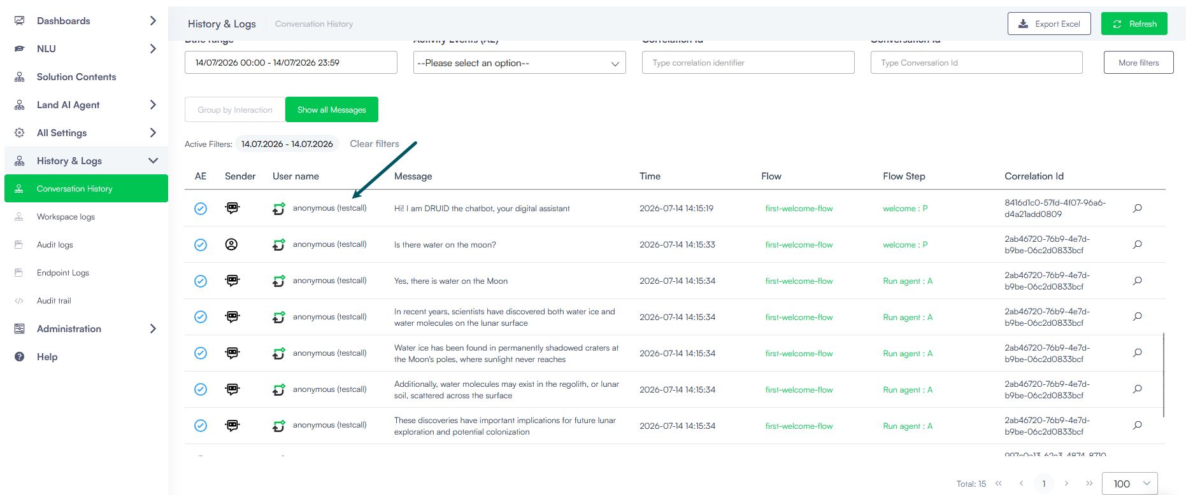The image size is (1186, 495).
Task: Click the Solution Contents sidebar icon
Action: click(x=20, y=77)
